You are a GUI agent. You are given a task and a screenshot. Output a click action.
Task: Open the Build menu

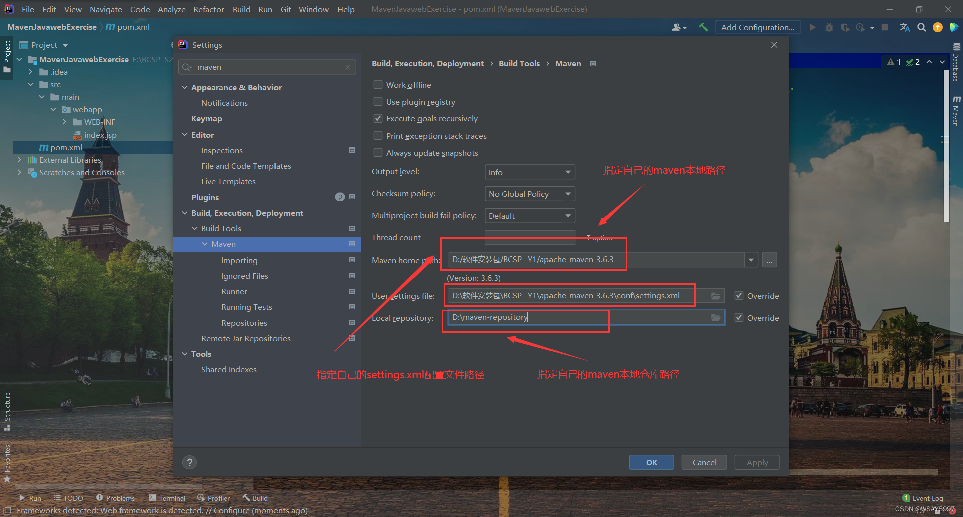(x=241, y=9)
